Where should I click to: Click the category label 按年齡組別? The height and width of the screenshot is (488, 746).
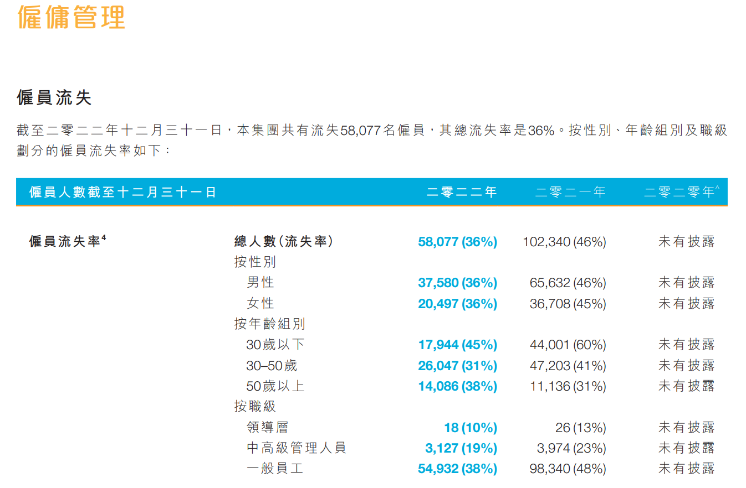pyautogui.click(x=270, y=324)
